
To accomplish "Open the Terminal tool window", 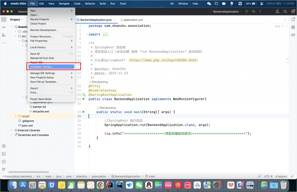I will (x=4, y=154).
